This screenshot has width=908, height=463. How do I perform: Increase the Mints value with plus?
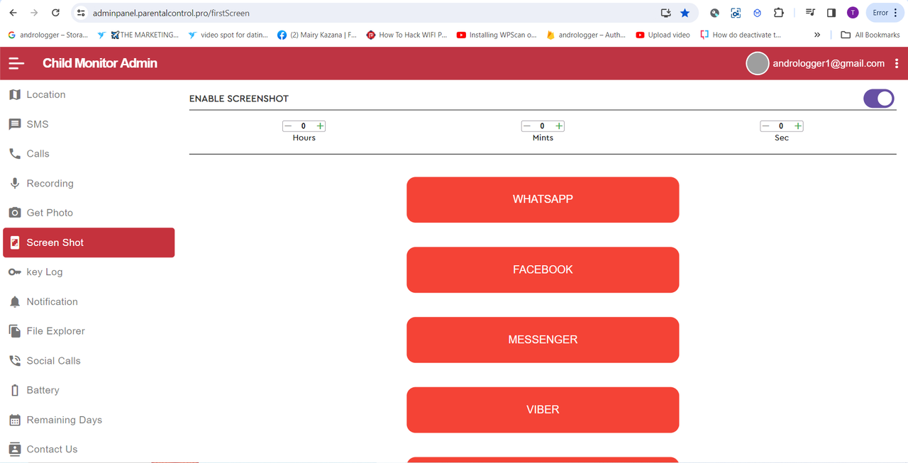pyautogui.click(x=559, y=126)
